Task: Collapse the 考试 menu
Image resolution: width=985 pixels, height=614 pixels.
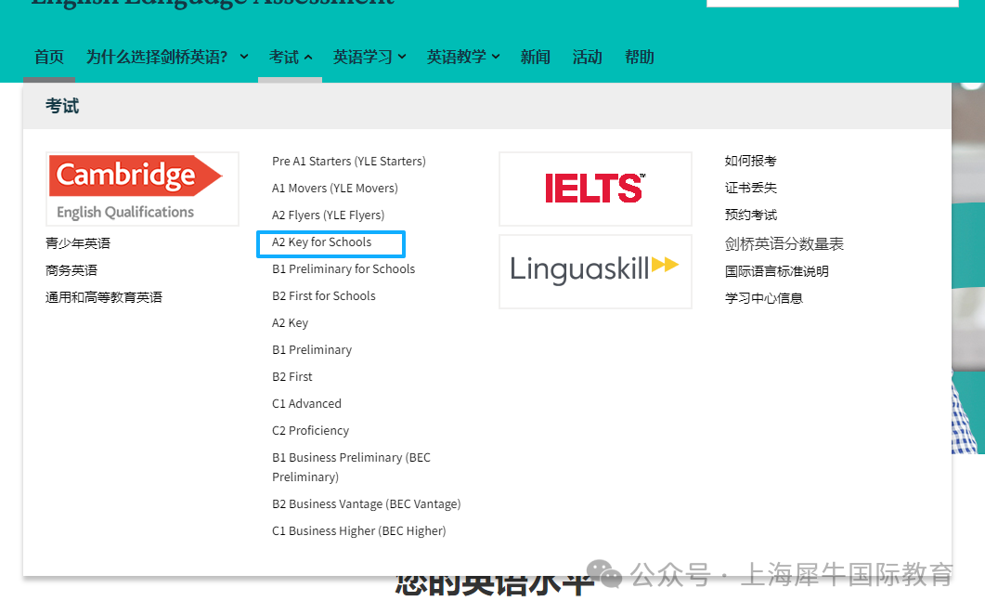Action: (291, 58)
